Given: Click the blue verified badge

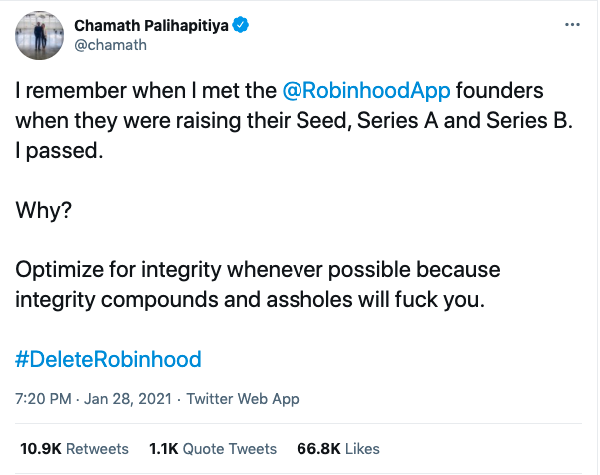Looking at the screenshot, I should point(241,26).
